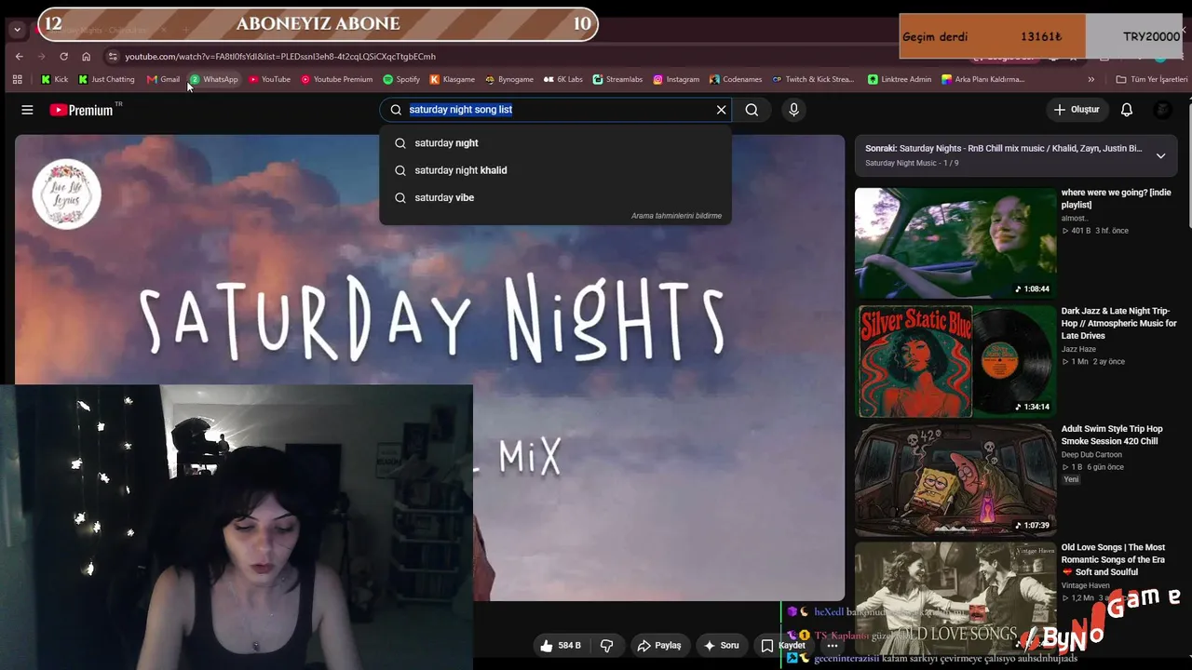
Task: Expand the Saturday Night Music playlist panel
Action: click(1160, 155)
